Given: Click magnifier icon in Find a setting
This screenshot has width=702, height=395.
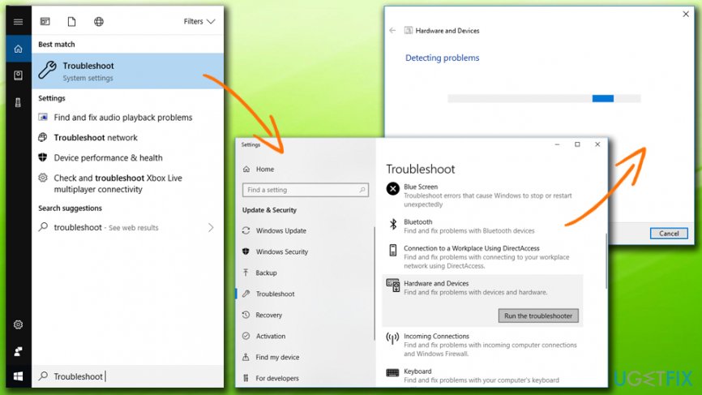Looking at the screenshot, I should click(x=362, y=190).
